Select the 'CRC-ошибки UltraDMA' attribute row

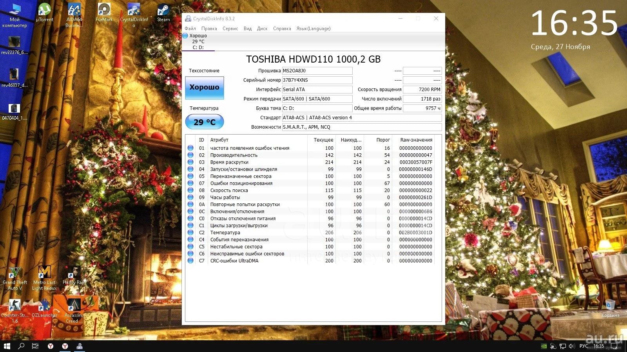pos(310,261)
